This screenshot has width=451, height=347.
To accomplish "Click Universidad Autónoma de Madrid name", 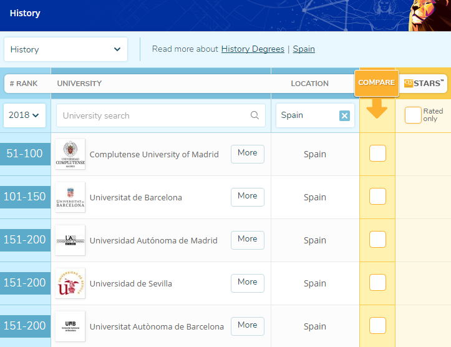I will point(153,240).
